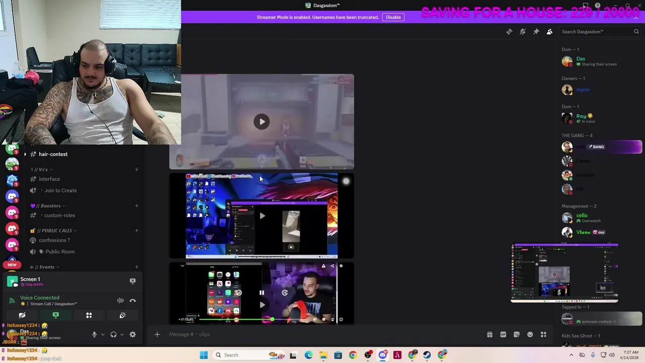Toggle camera on in voice panel

point(22,315)
